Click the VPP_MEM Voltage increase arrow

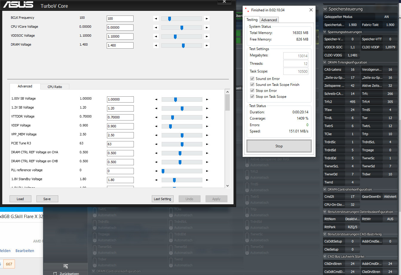pos(207,135)
